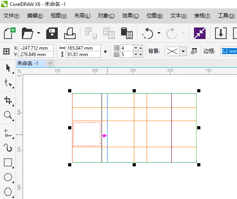The image size is (237, 199).
Task: Select the Polygon tool
Action: pos(8,192)
